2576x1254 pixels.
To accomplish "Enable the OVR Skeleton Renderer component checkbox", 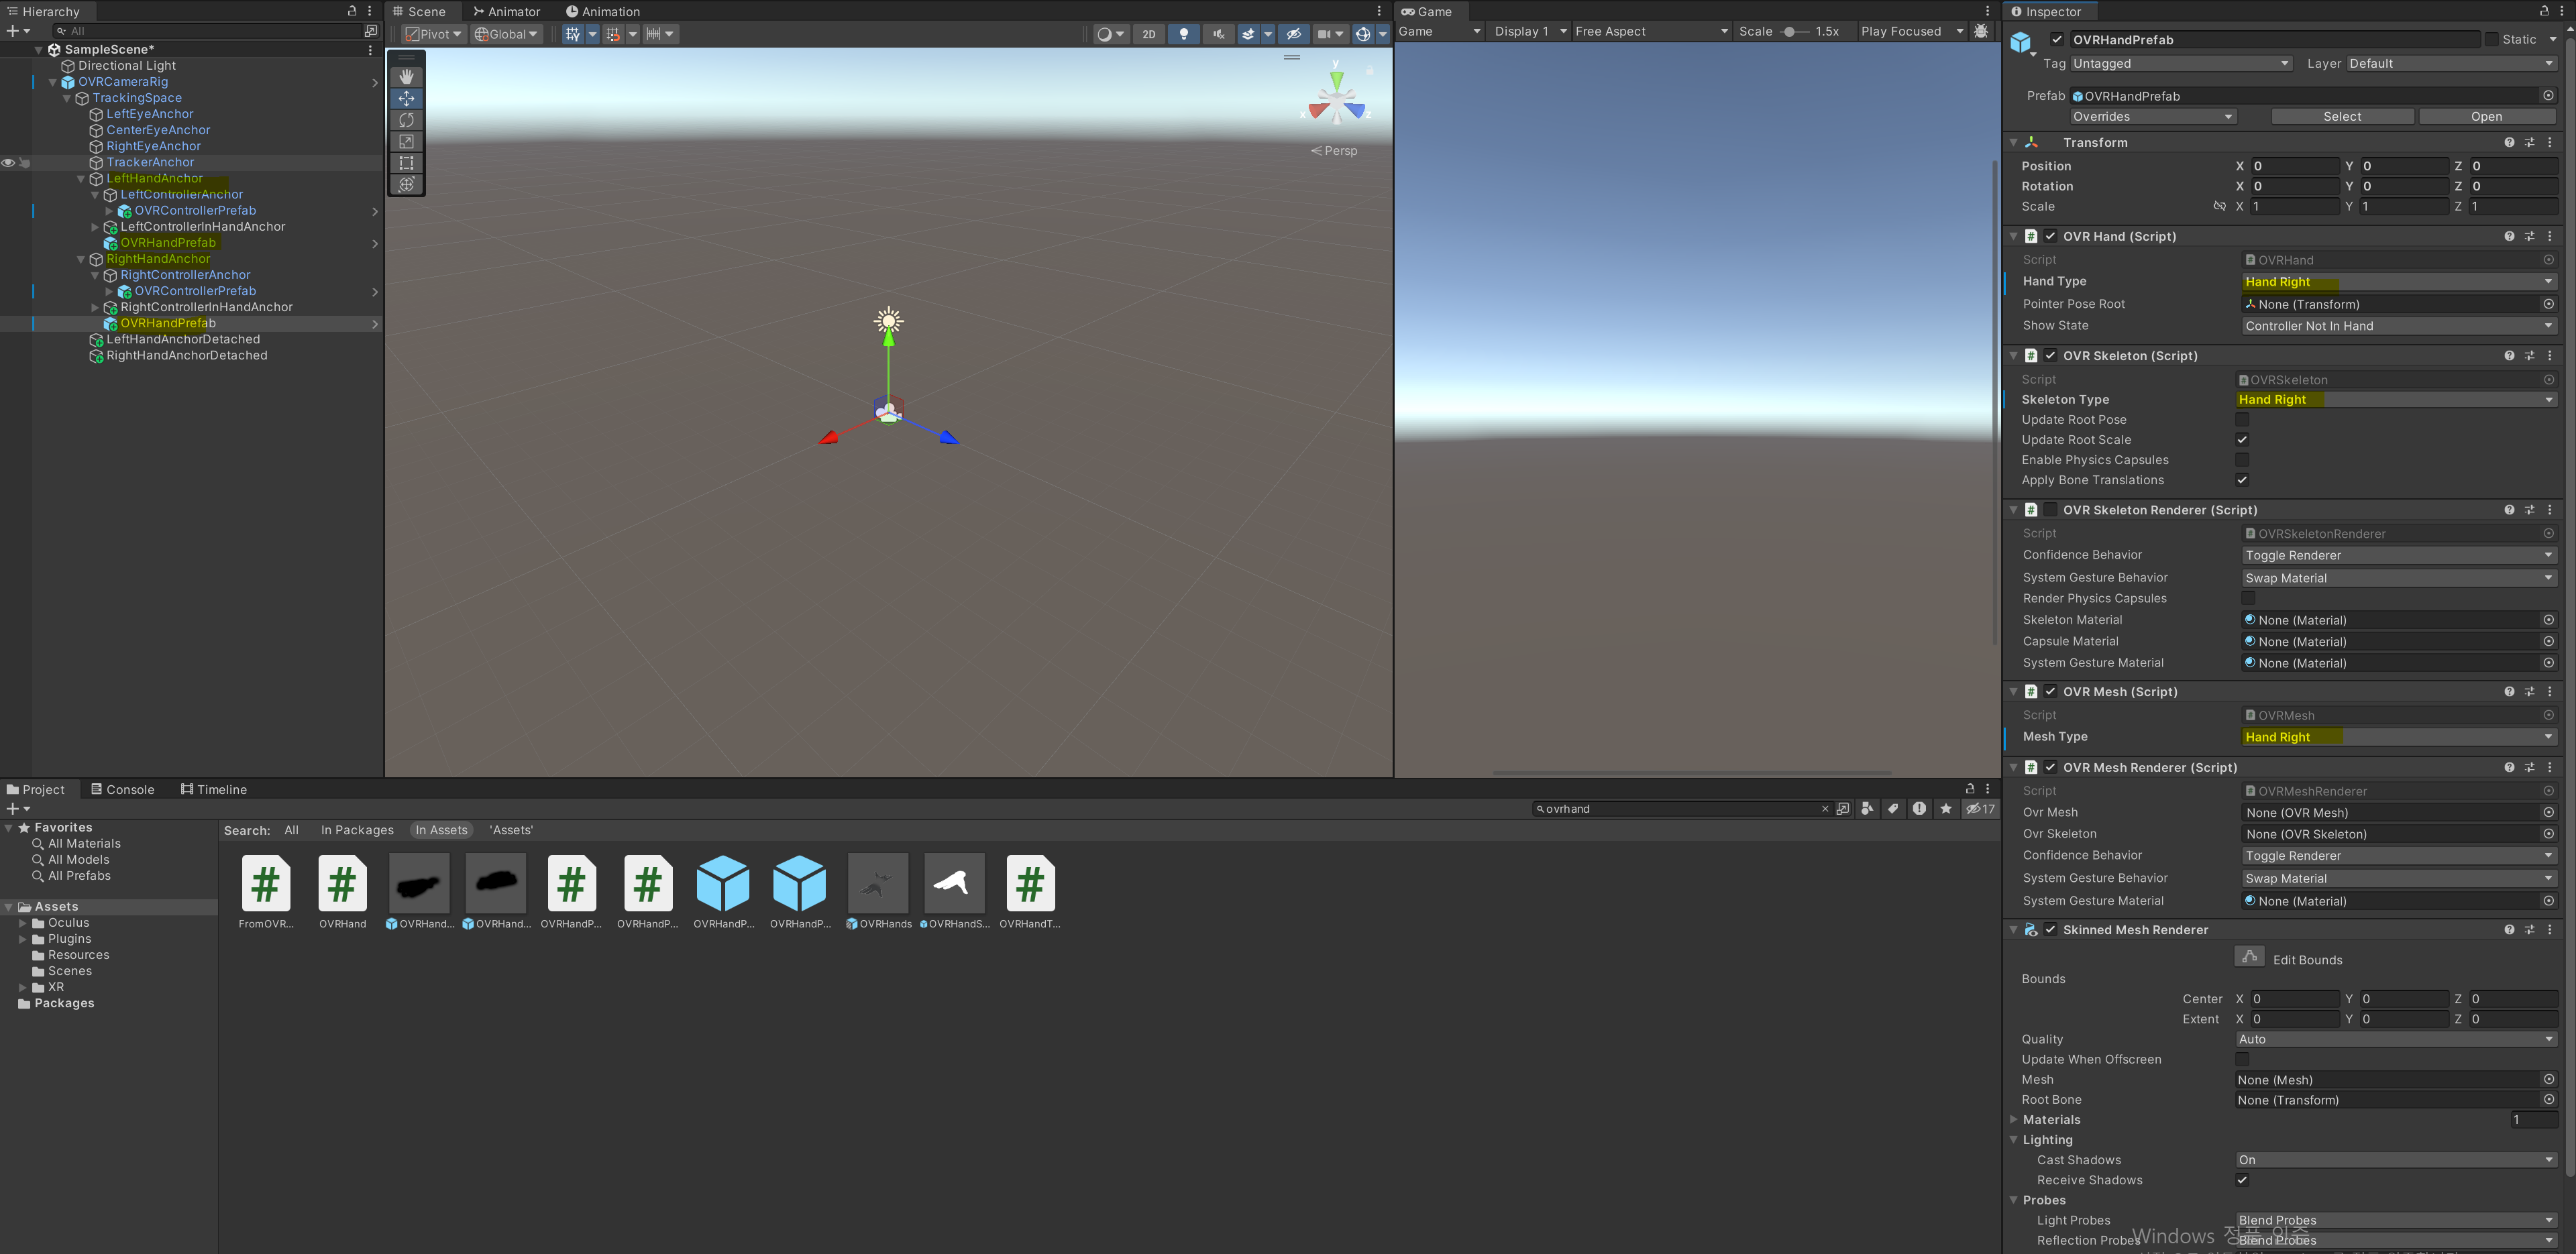I will (2051, 510).
